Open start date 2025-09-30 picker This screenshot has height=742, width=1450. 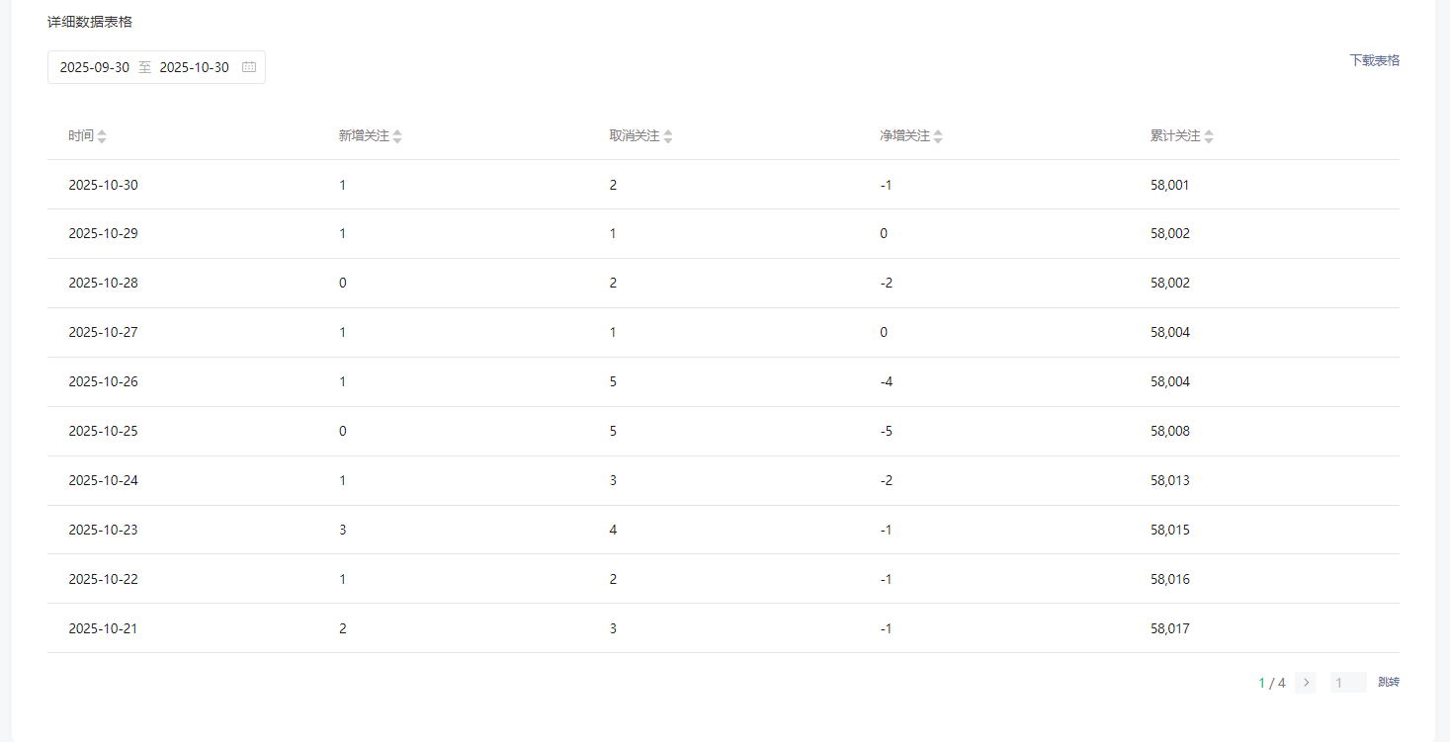click(95, 67)
